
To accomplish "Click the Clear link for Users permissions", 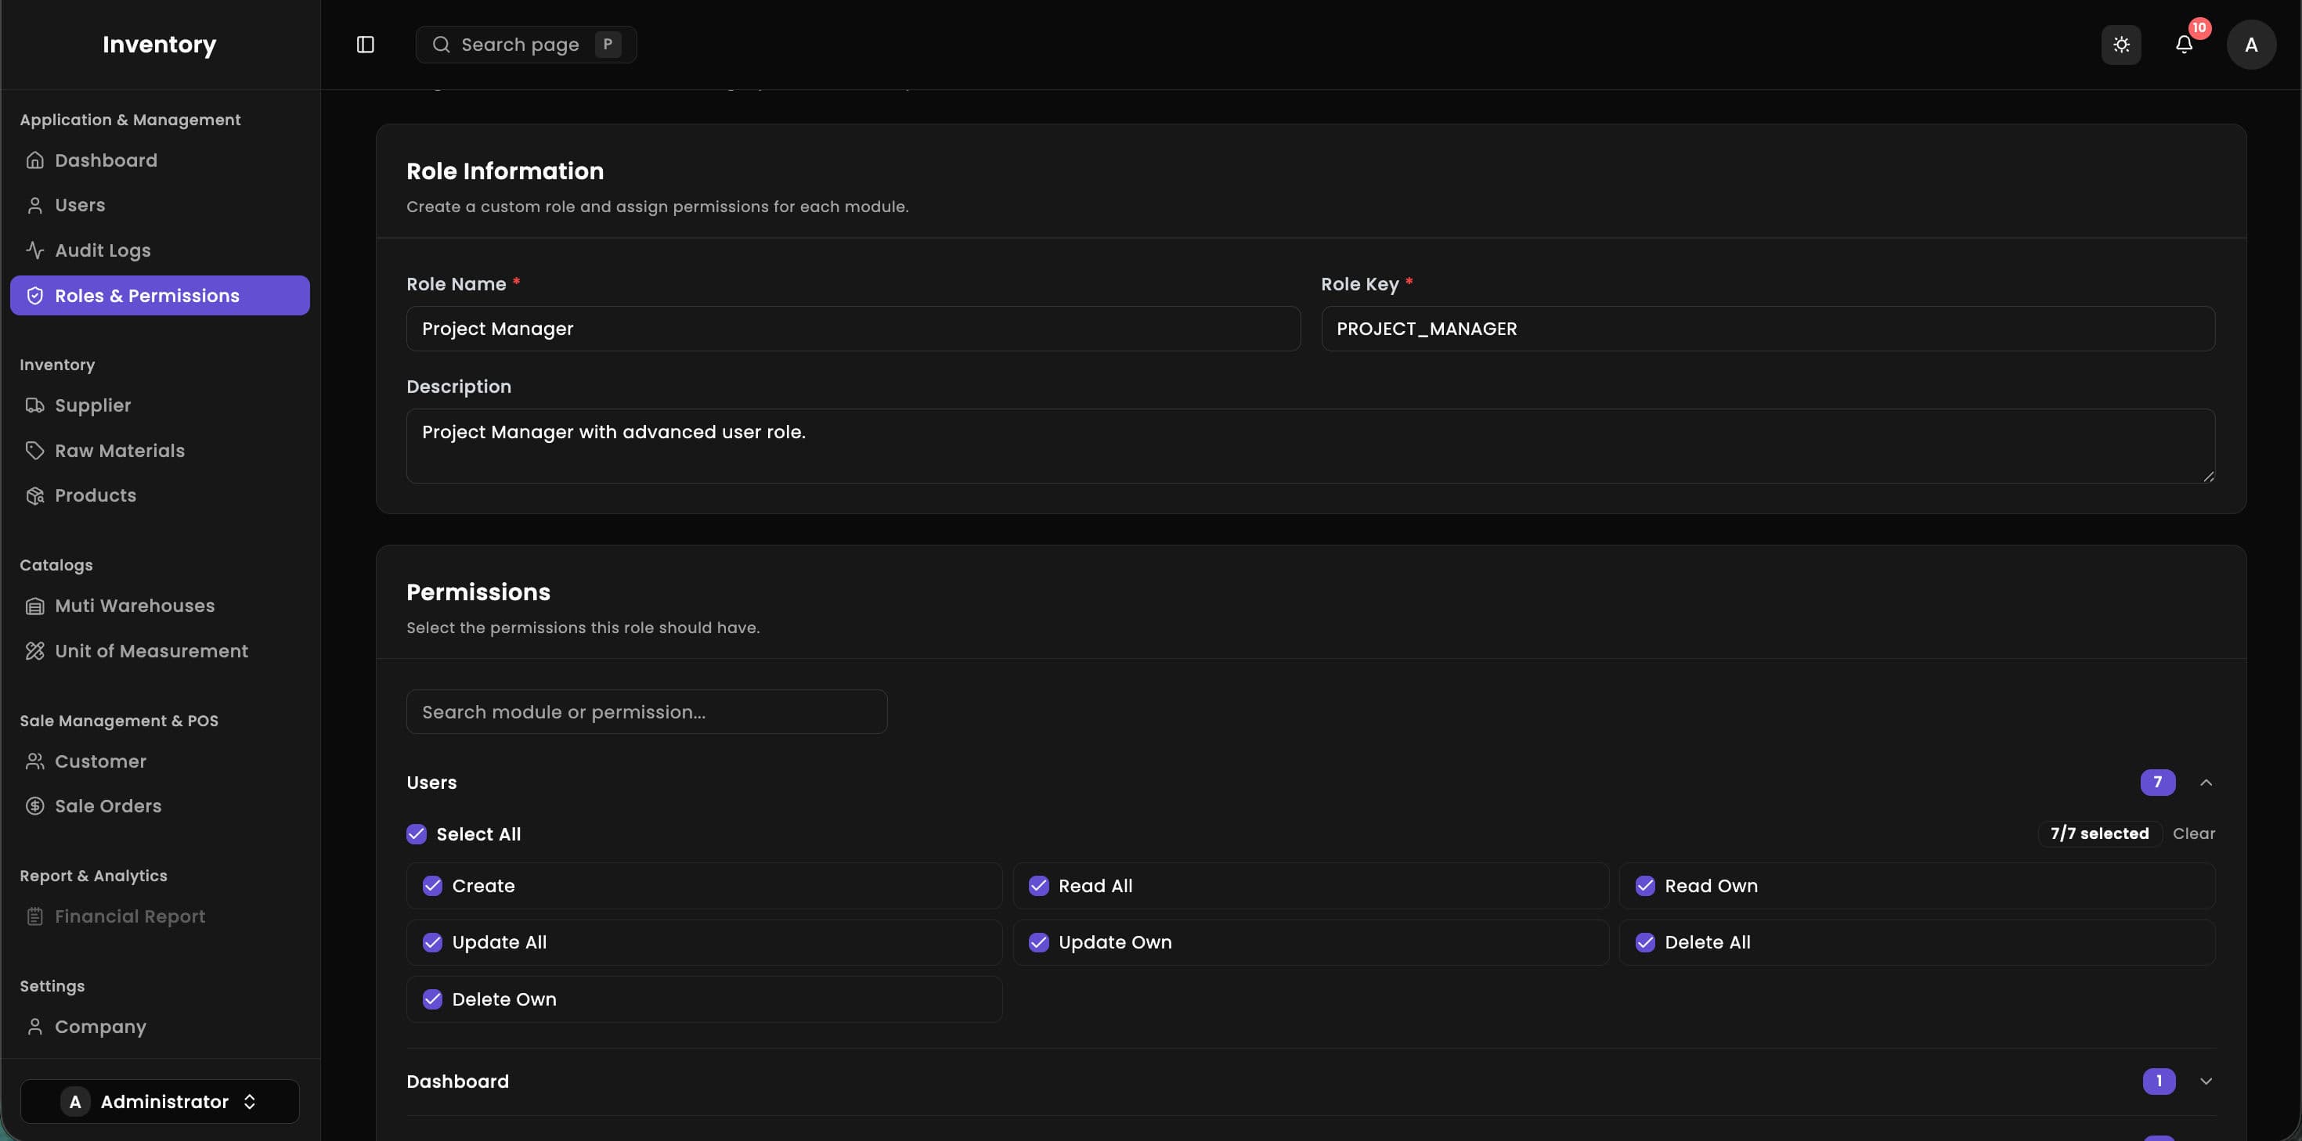I will 2194,833.
